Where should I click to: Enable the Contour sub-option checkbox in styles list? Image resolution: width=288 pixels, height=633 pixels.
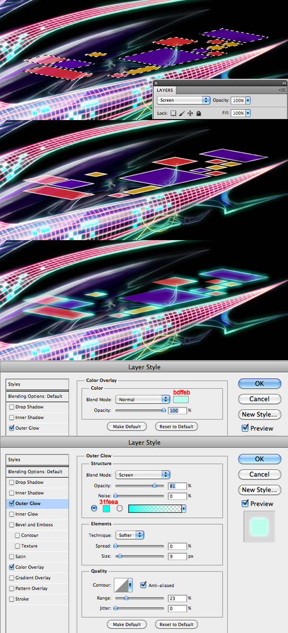coord(17,535)
